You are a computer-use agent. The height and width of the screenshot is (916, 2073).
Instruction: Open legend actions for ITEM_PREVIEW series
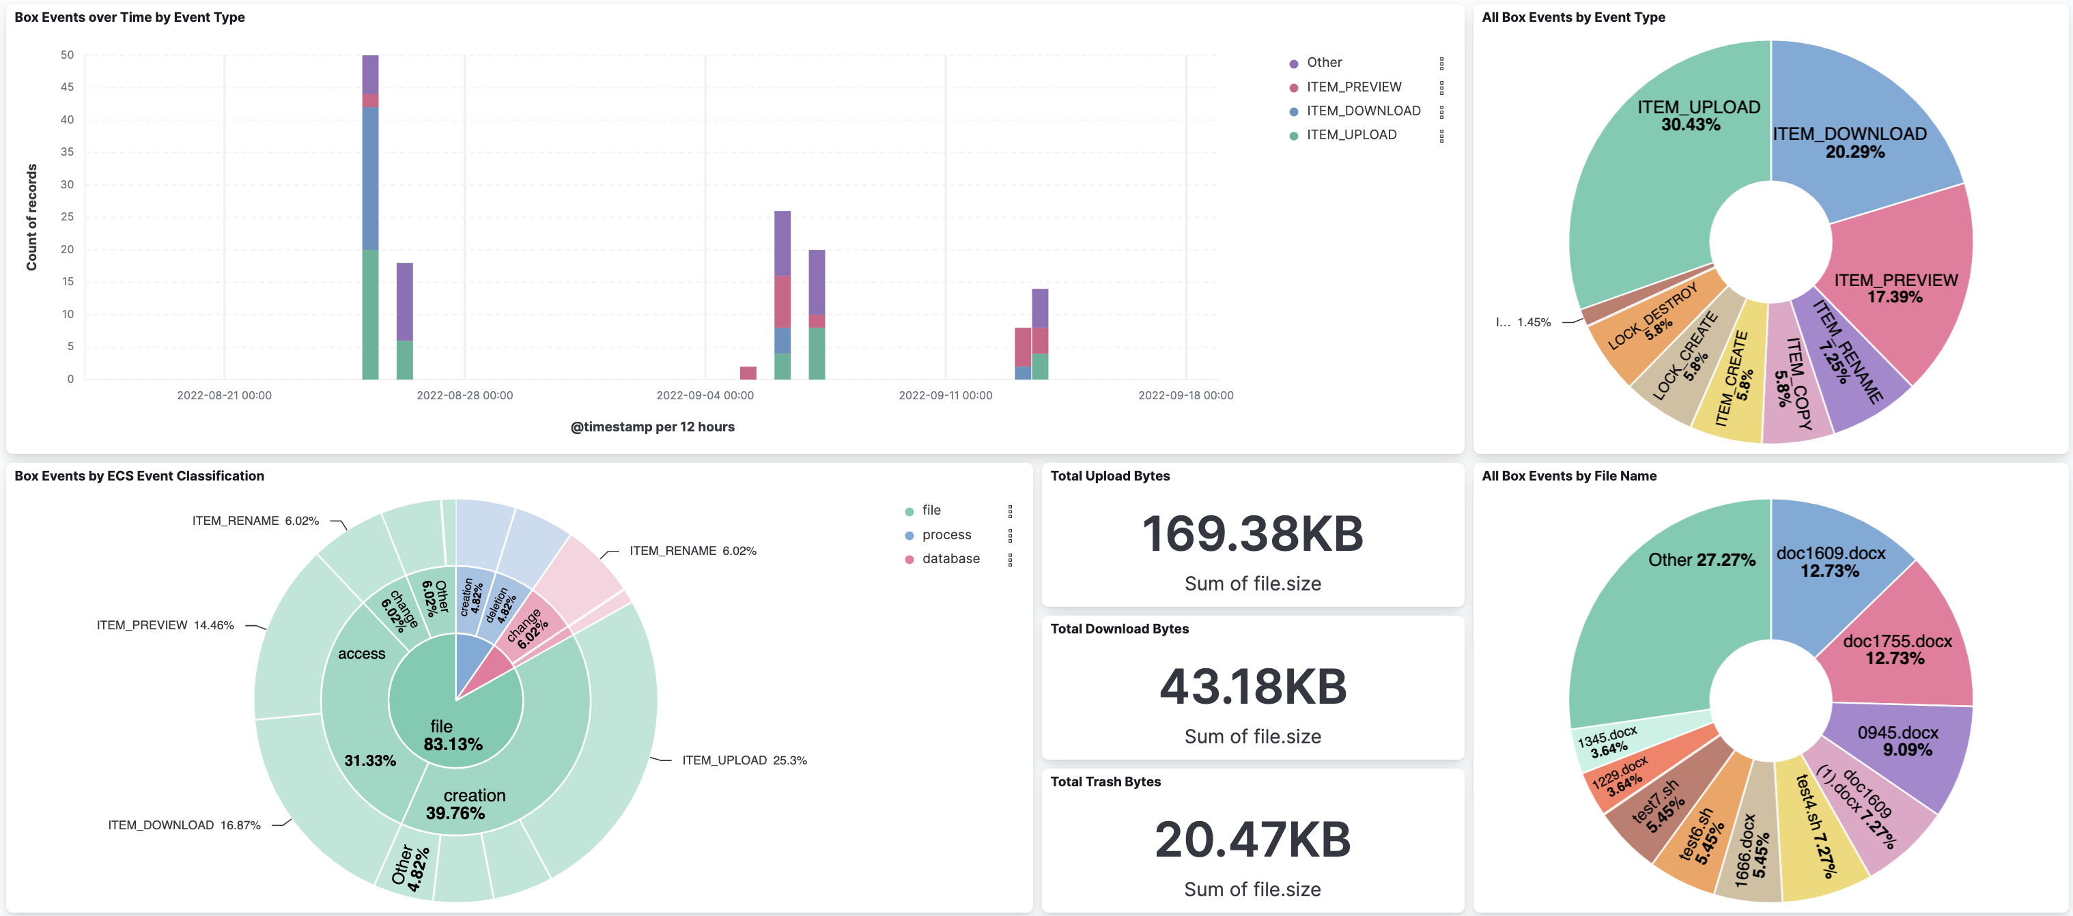pos(1443,86)
